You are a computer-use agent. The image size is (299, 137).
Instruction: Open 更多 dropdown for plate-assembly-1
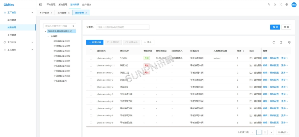coord(284,58)
